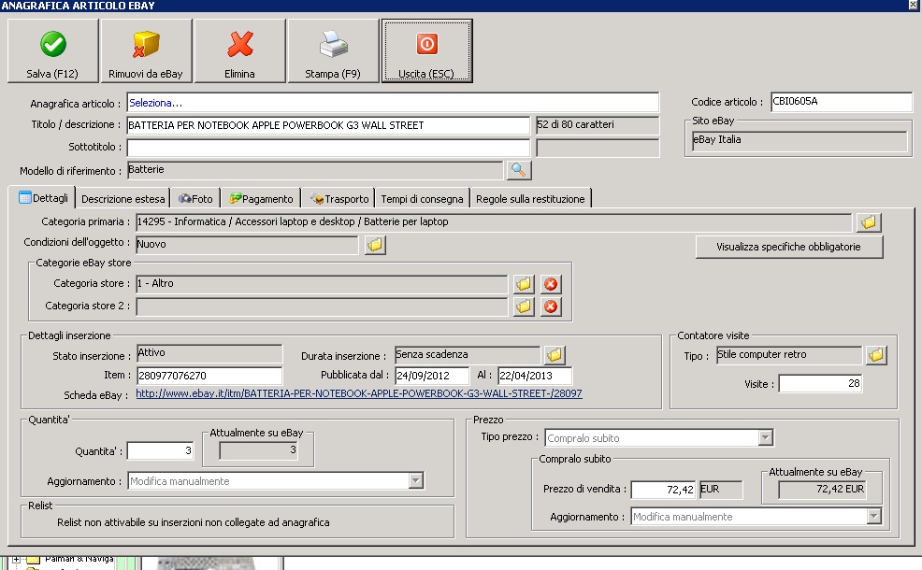Click the Relist non attivabile message text
Image resolution: width=922 pixels, height=570 pixels.
[x=193, y=522]
